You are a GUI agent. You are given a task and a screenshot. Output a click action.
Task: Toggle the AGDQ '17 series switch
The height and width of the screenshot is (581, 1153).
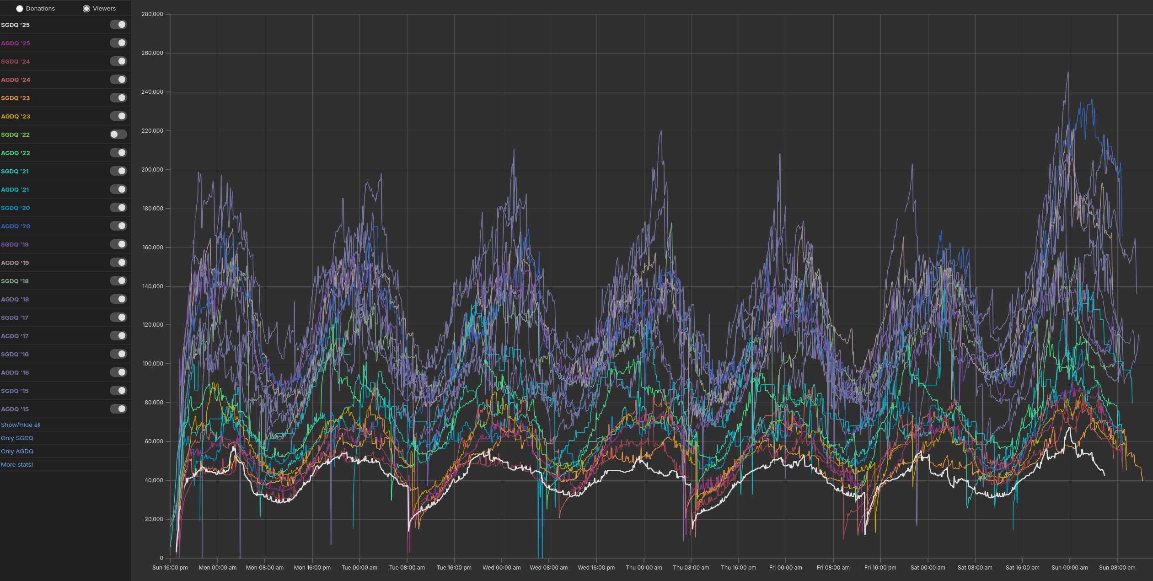pyautogui.click(x=118, y=336)
